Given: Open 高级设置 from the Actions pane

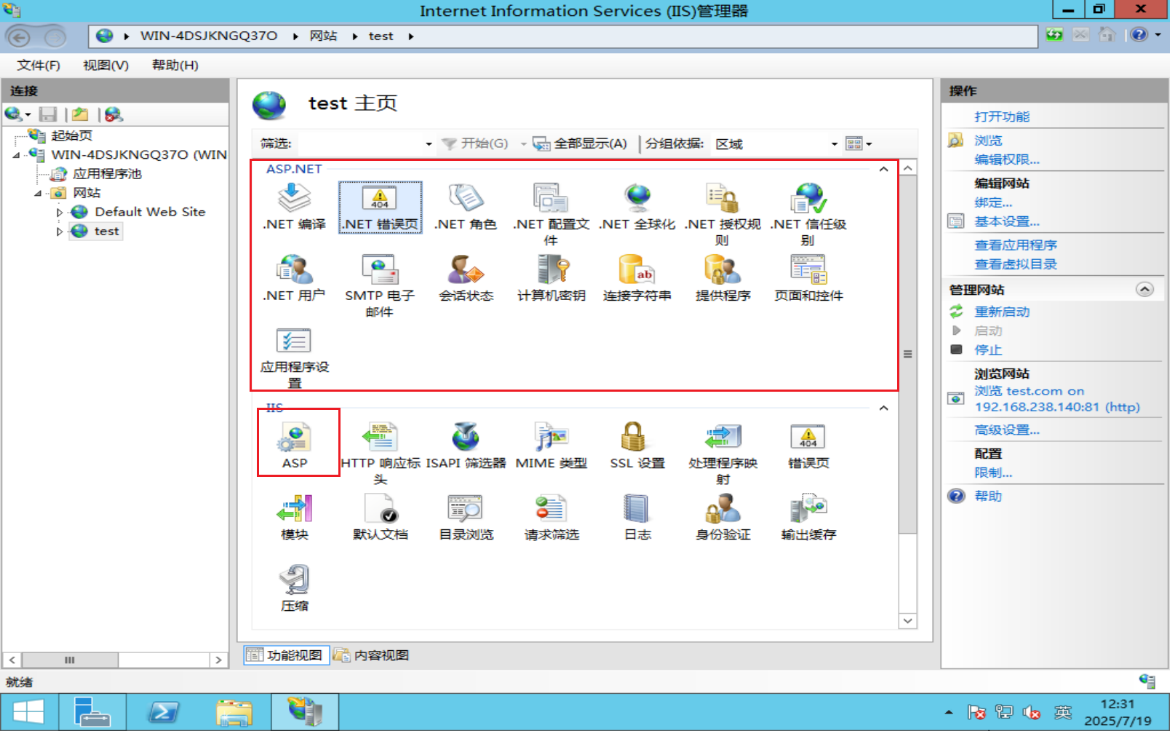Looking at the screenshot, I should (x=1006, y=429).
